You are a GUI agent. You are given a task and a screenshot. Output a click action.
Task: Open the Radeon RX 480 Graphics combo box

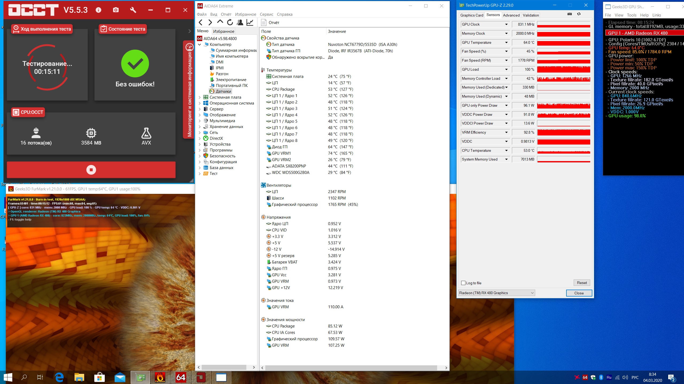coord(496,293)
